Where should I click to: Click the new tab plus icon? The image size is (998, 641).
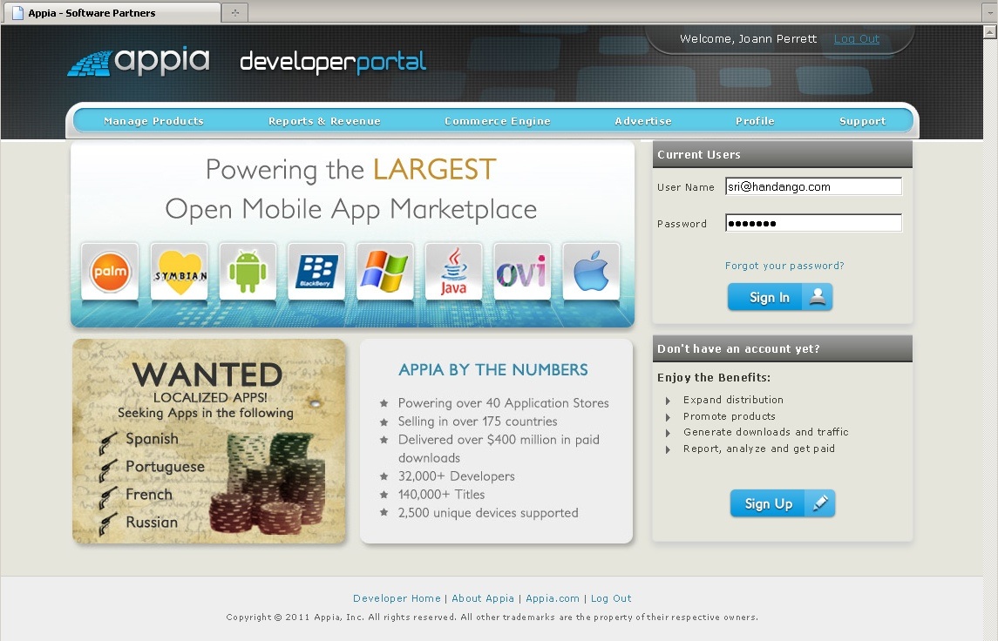point(234,12)
